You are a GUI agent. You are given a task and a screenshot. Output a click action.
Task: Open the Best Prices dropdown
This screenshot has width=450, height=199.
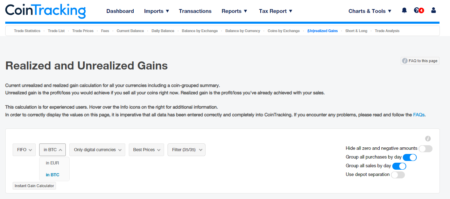[146, 150]
